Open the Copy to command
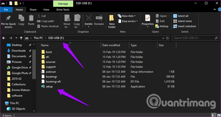The height and width of the screenshot is (117, 221). point(77,21)
